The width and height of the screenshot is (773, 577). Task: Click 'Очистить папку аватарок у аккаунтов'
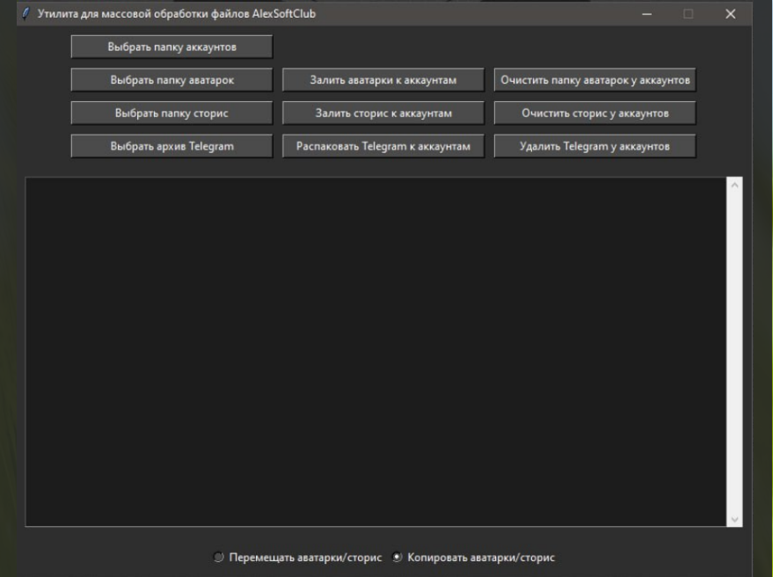pos(595,80)
